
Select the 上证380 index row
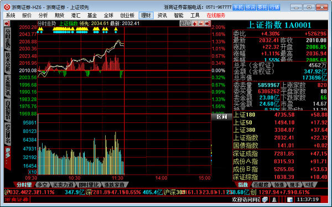[280, 130]
